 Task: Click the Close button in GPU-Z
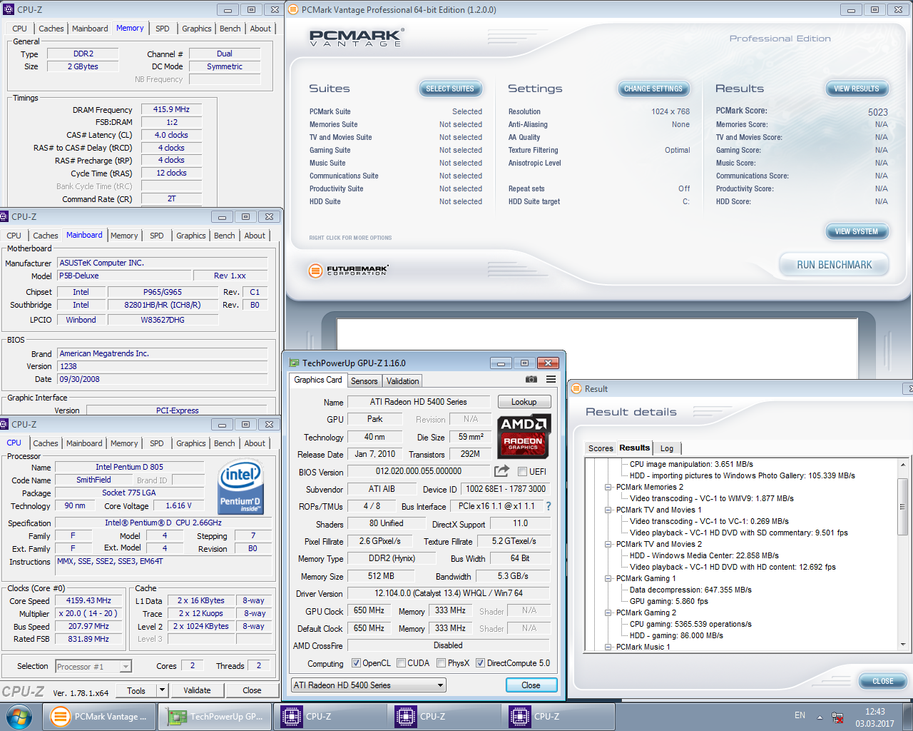pos(531,685)
